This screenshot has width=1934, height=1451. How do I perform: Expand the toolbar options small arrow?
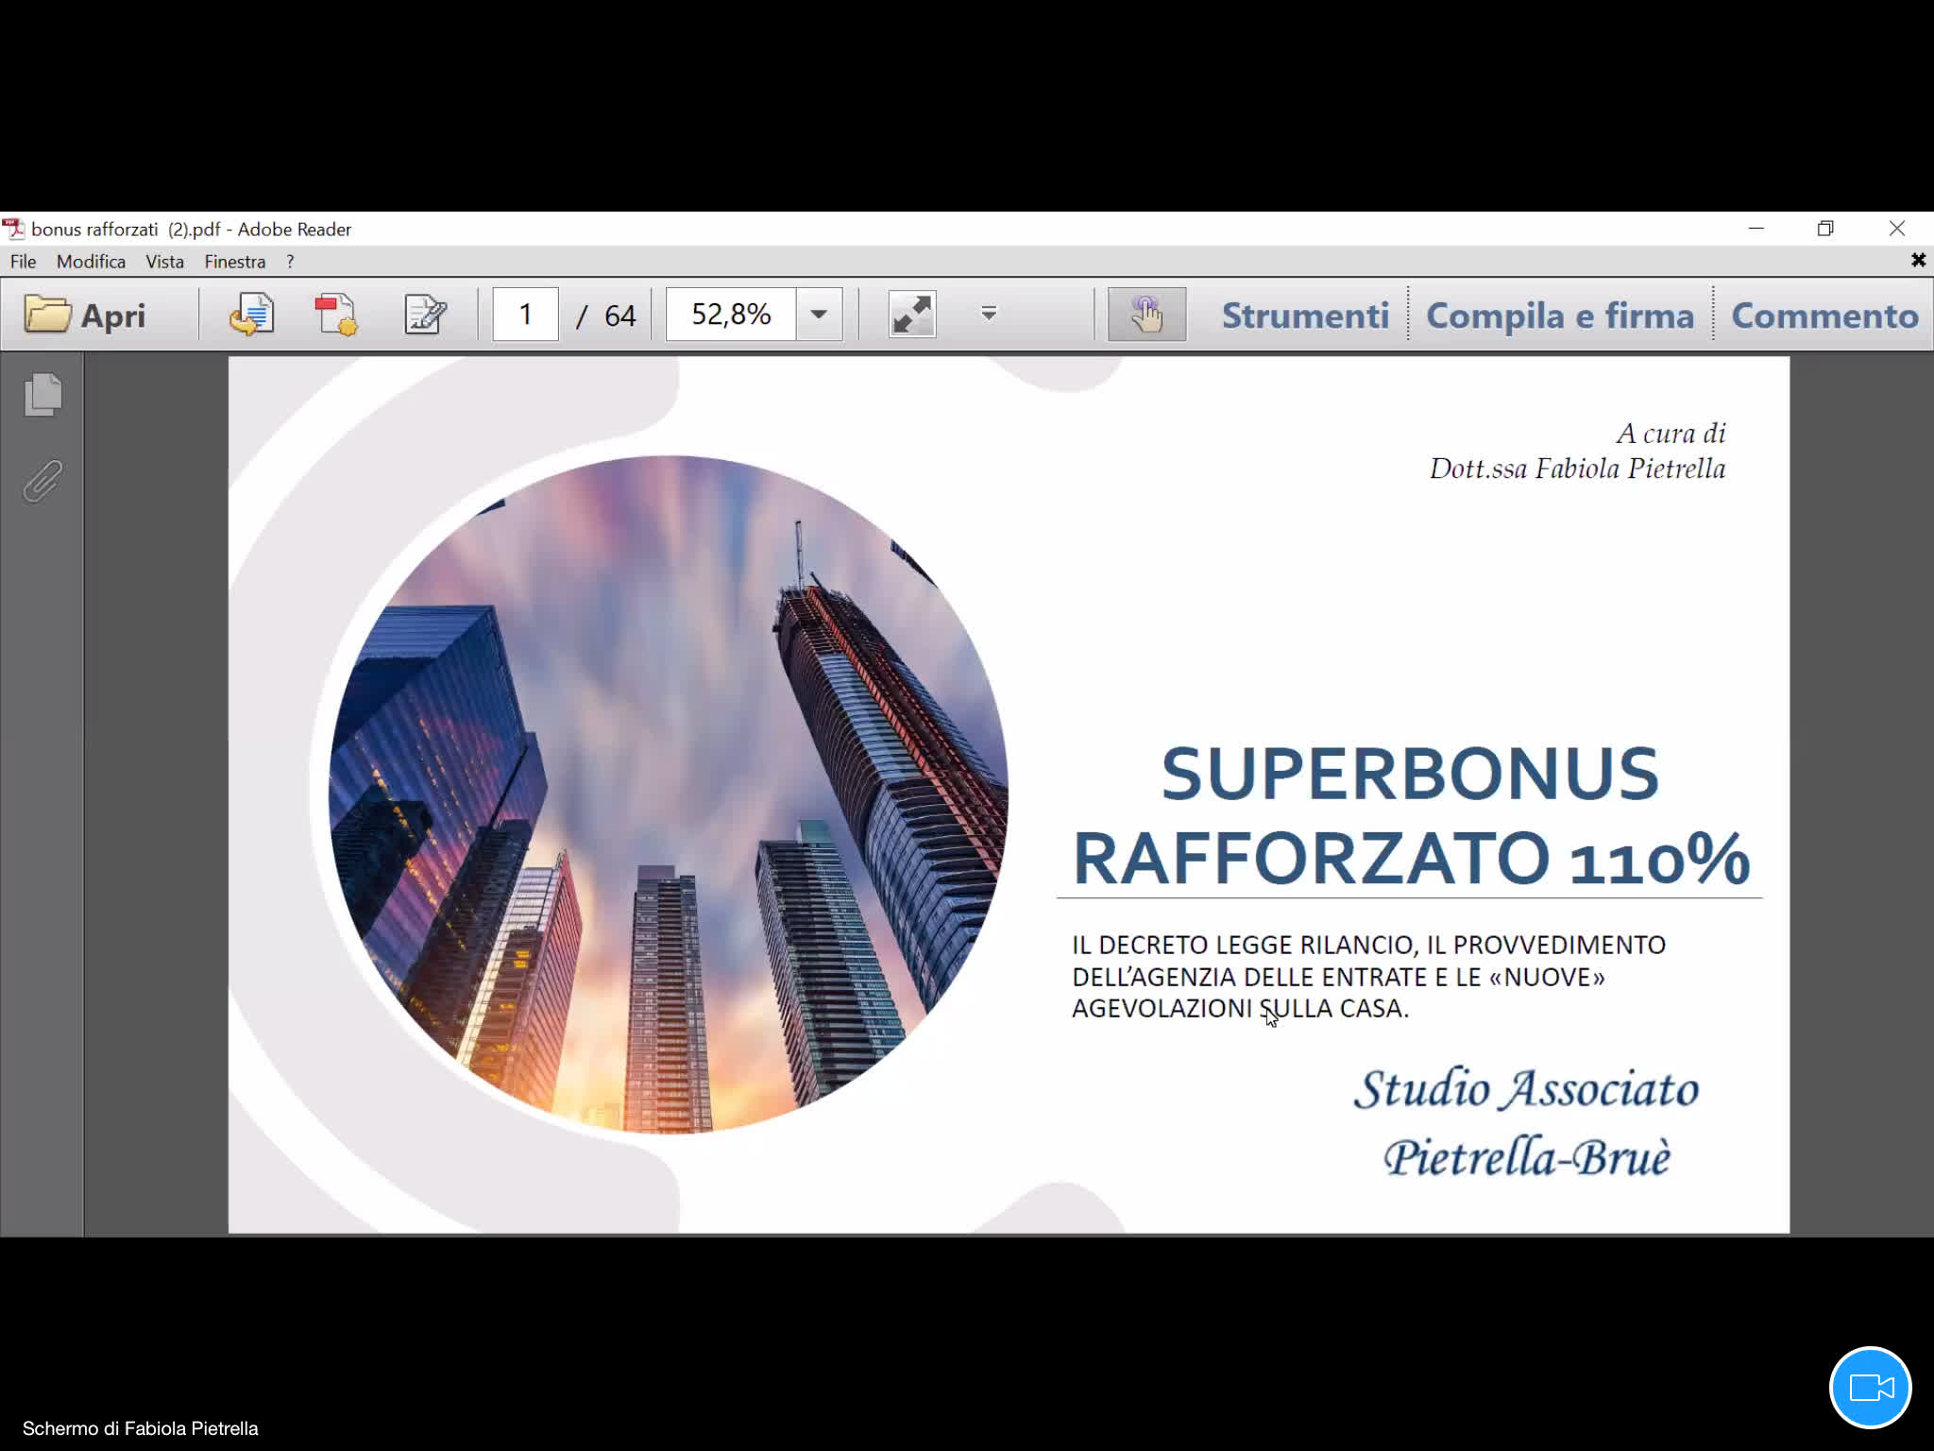pyautogui.click(x=989, y=313)
